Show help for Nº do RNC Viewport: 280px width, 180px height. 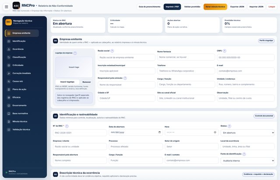coord(67,126)
